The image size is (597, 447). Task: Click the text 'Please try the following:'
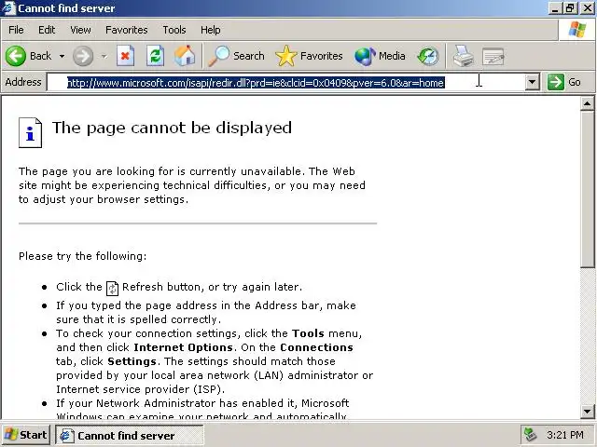click(x=83, y=256)
